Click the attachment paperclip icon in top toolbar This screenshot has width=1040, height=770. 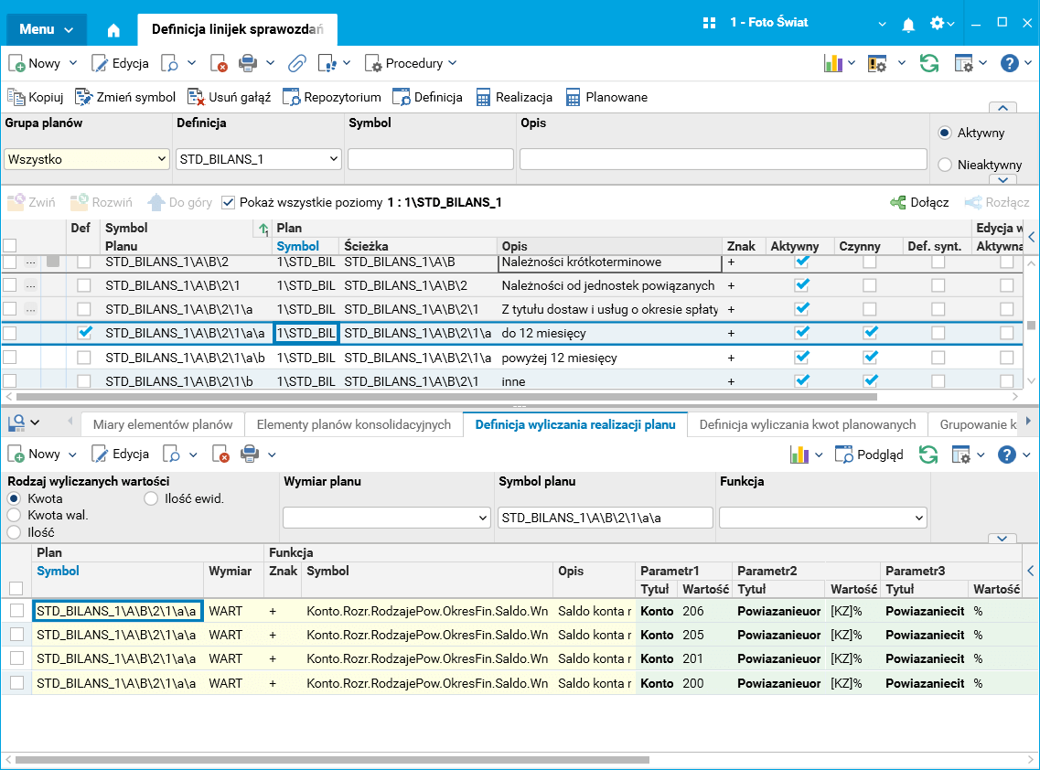296,63
